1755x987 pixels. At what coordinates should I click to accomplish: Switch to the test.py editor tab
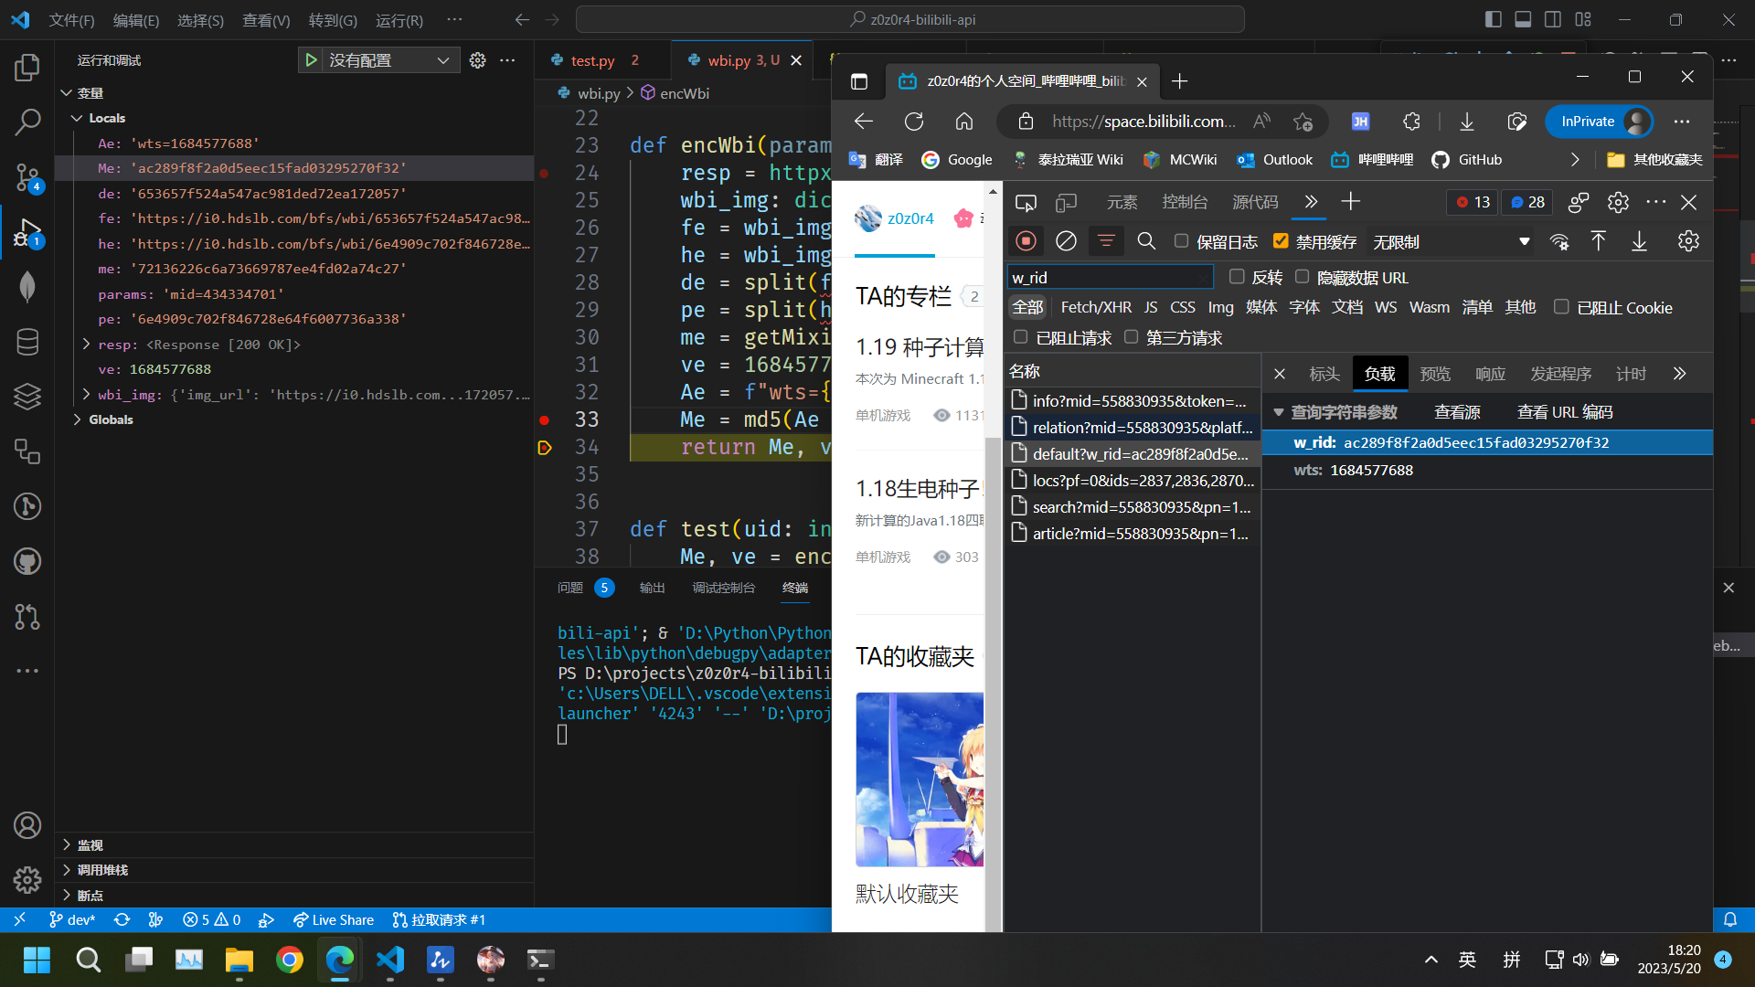pos(592,59)
